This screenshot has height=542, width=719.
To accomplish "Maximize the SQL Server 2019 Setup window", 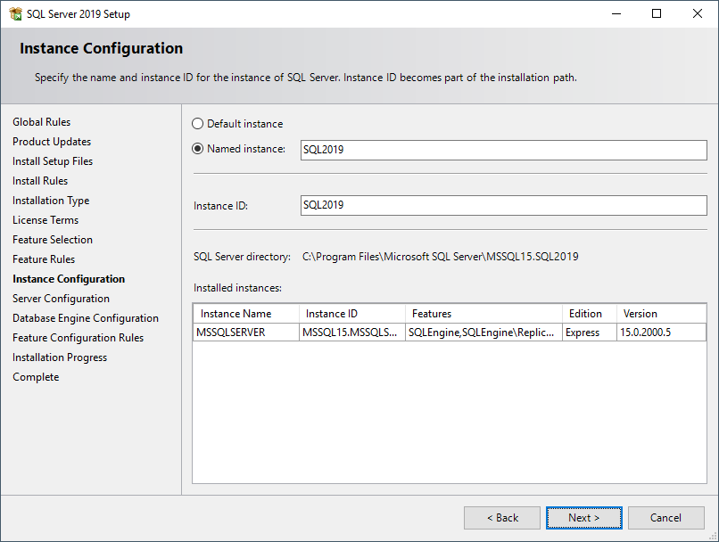I will click(x=657, y=13).
